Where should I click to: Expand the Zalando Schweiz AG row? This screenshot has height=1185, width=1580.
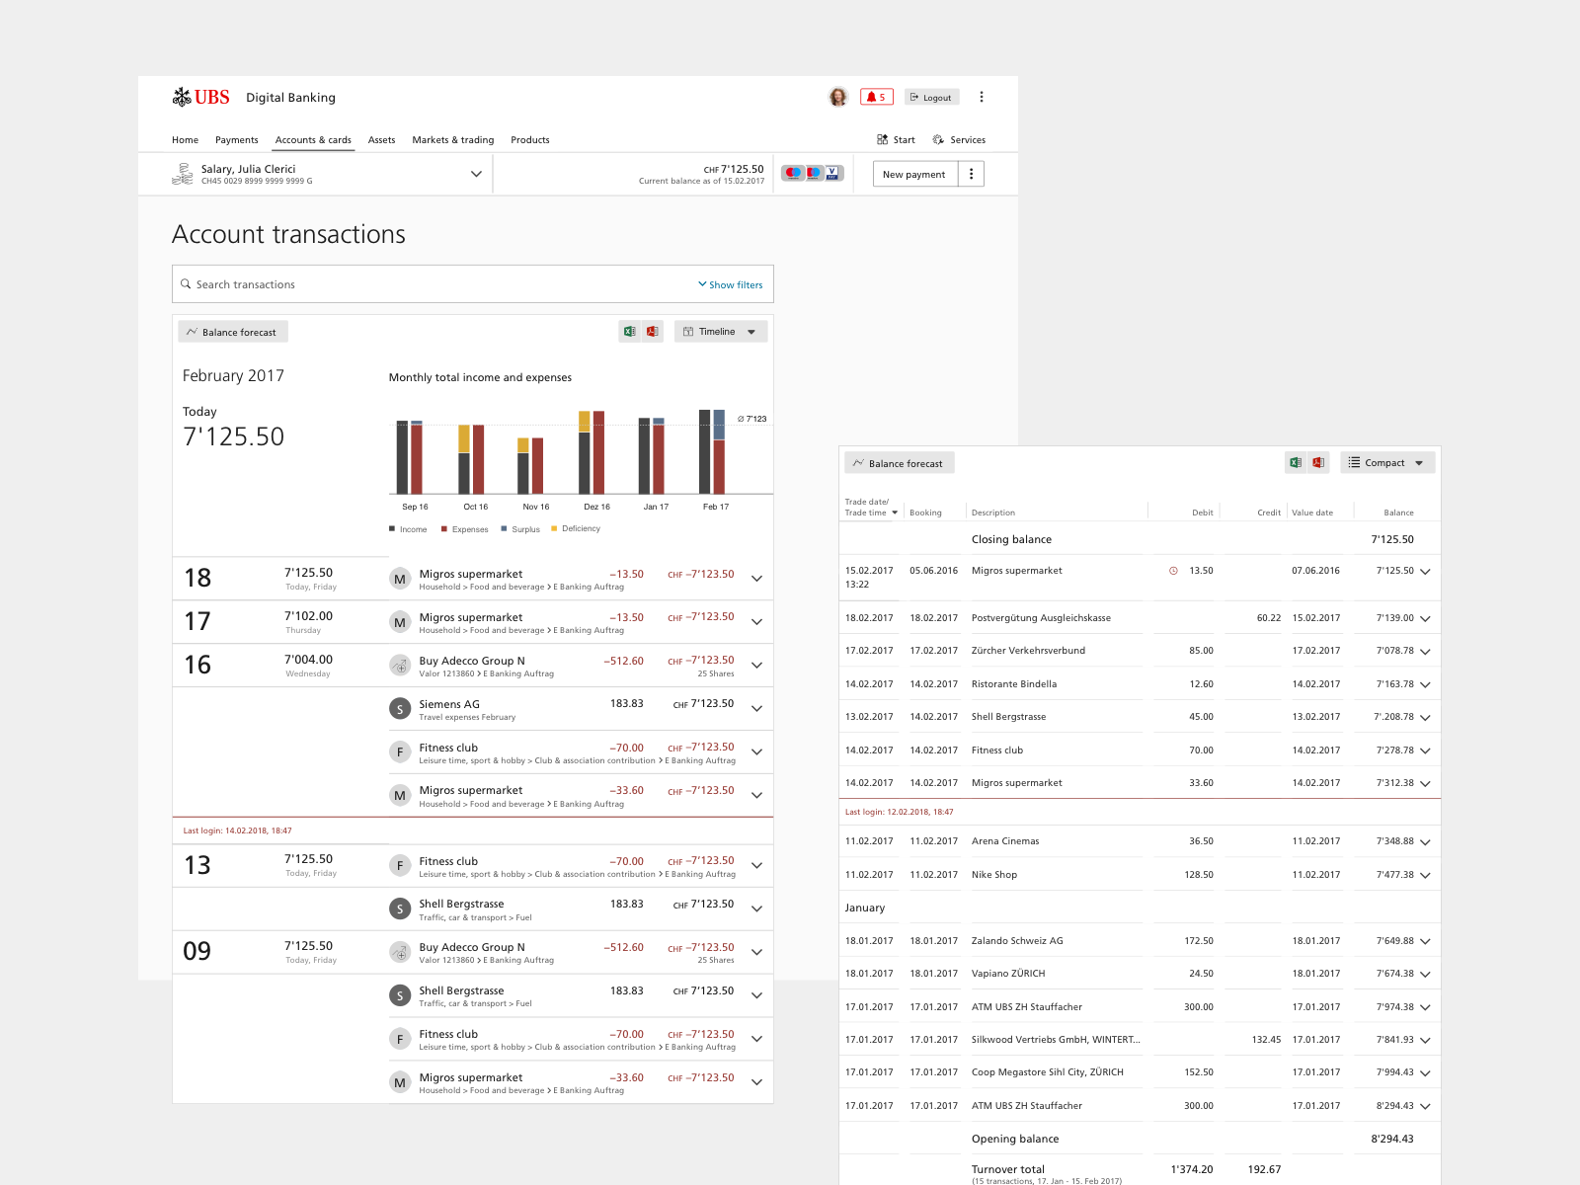coord(1425,941)
